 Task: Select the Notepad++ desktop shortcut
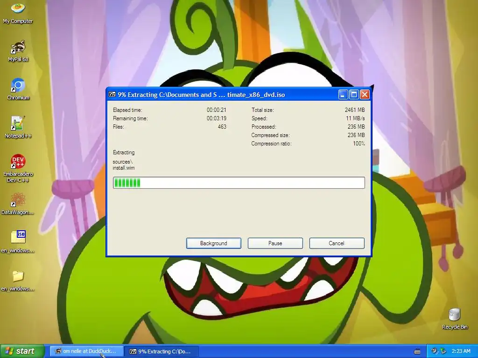tap(18, 127)
